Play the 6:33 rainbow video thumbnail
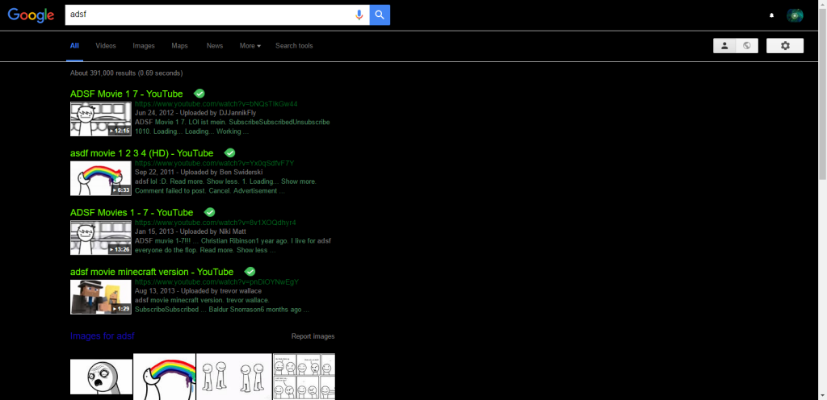The image size is (827, 400). click(x=101, y=178)
